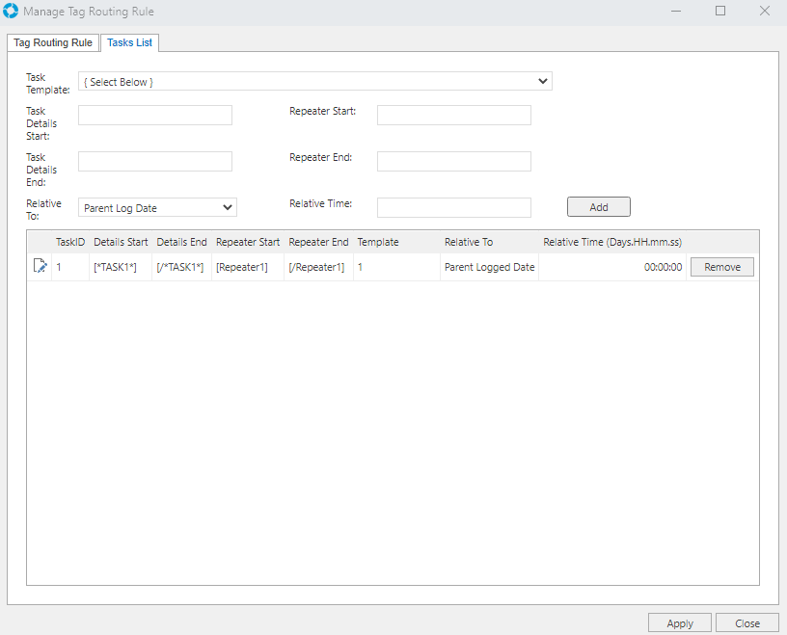Click the Relative To column header
This screenshot has width=787, height=635.
(x=468, y=242)
